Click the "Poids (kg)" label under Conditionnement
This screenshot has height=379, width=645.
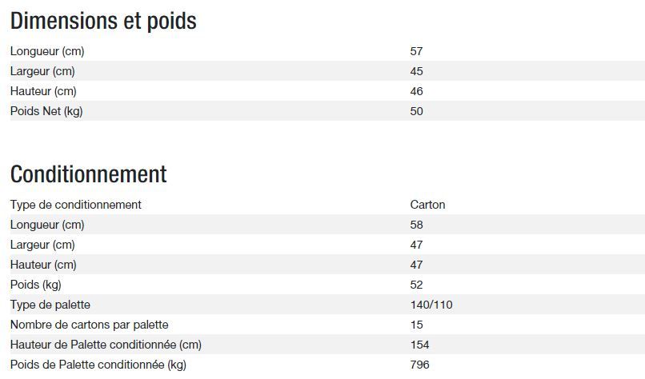(x=36, y=285)
